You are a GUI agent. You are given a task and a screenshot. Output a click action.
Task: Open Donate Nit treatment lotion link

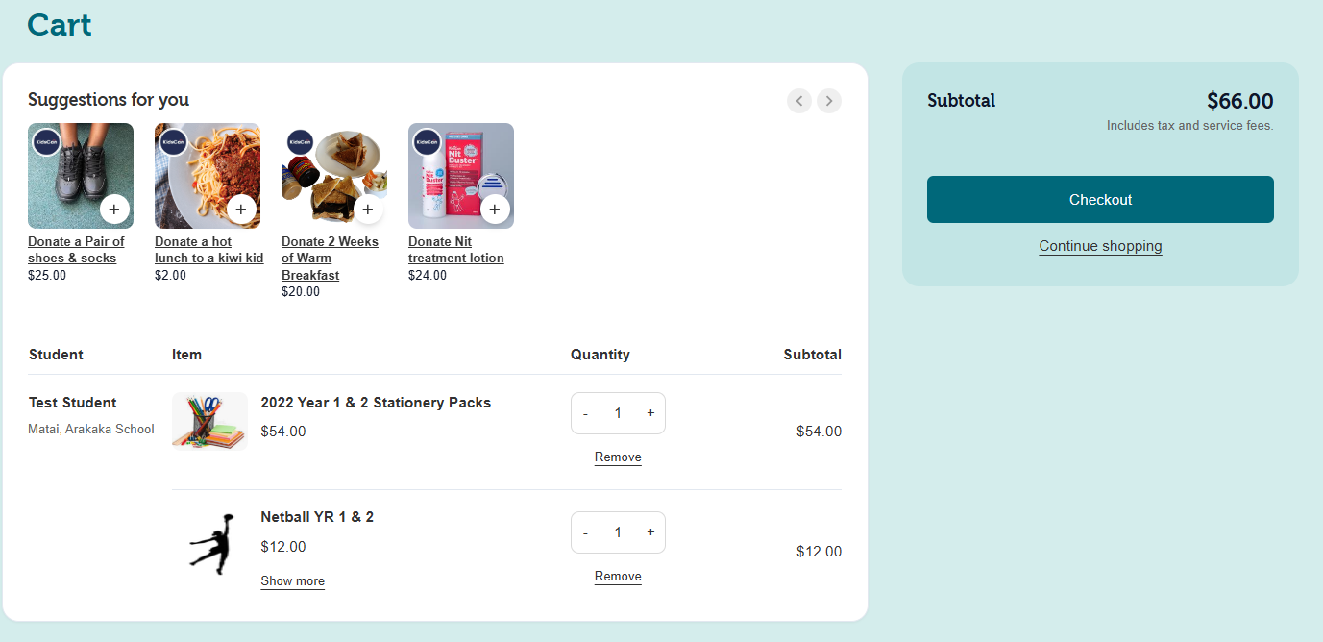tap(455, 250)
